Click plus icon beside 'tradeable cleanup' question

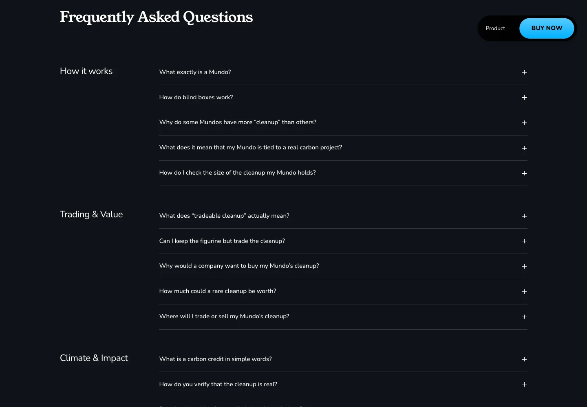[524, 216]
